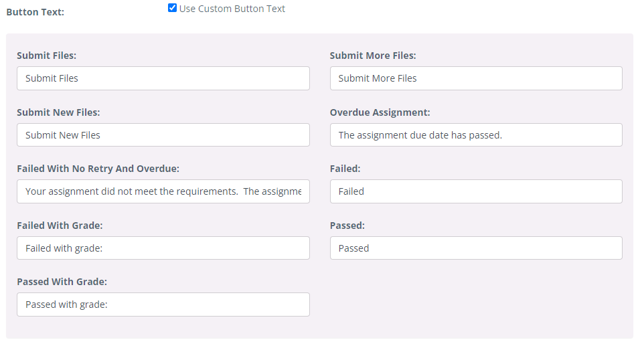Screen dimensions: 642x346
Task: Edit the Overdue Assignment message field
Action: coord(476,135)
